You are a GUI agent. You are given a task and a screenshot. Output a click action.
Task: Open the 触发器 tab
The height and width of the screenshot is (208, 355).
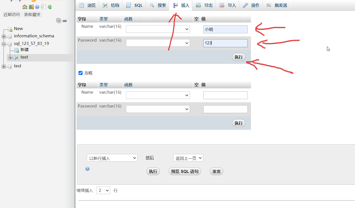click(x=276, y=5)
